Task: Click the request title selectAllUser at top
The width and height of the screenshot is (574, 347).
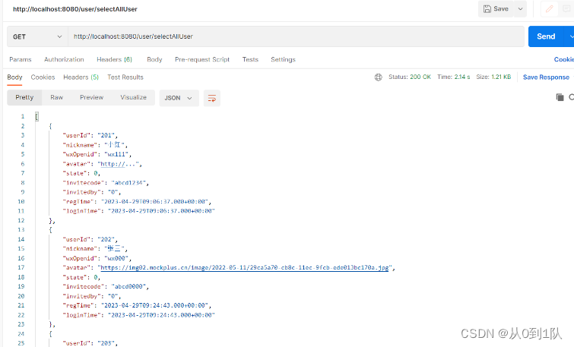Action: coord(75,9)
